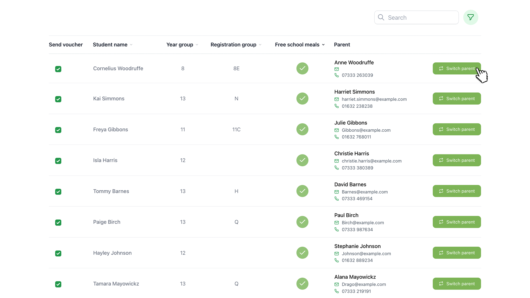Sort by Student name column arrow
530x298 pixels.
pyautogui.click(x=131, y=45)
